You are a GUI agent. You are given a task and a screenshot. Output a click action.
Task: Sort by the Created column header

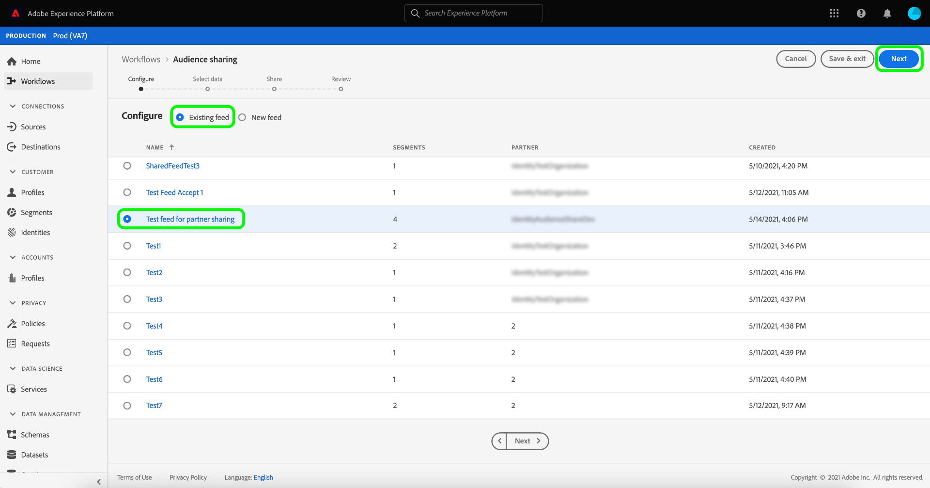pos(762,147)
